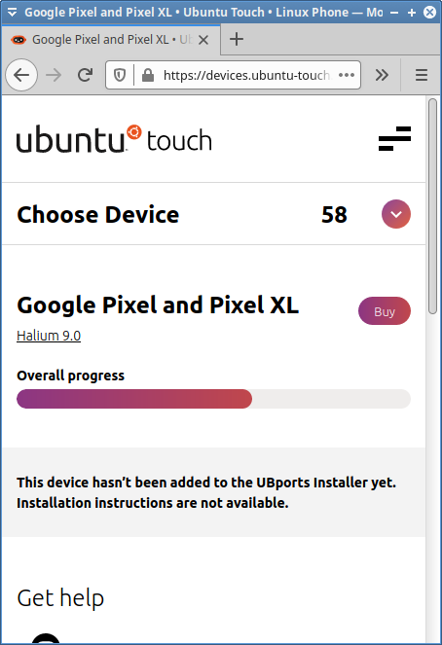Open window menu arrow in title bar
Image resolution: width=442 pixels, height=645 pixels.
13,13
